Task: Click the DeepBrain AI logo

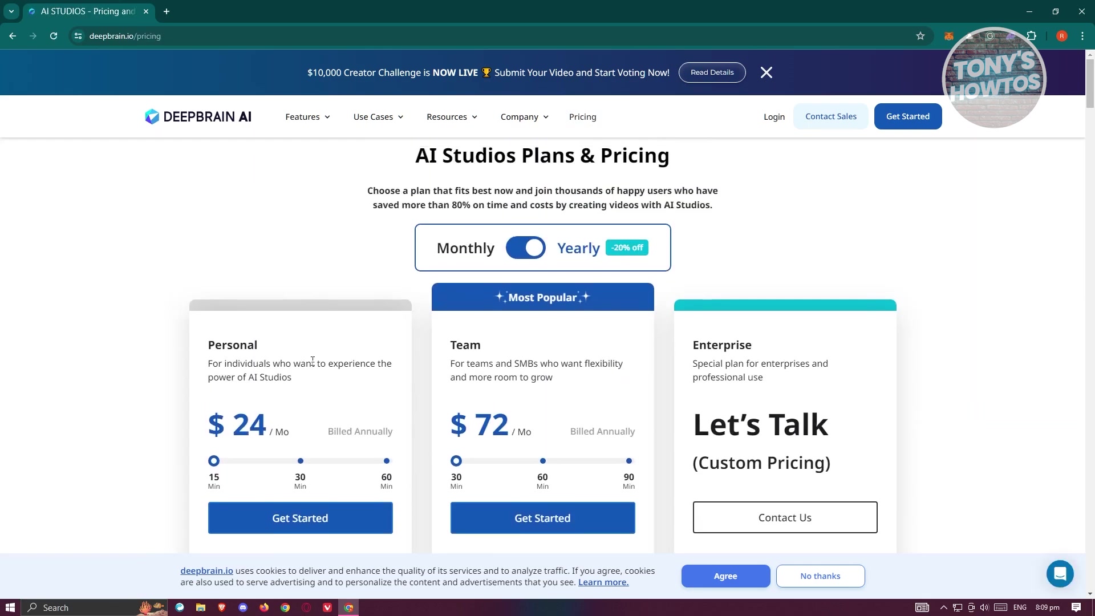Action: coord(198,117)
